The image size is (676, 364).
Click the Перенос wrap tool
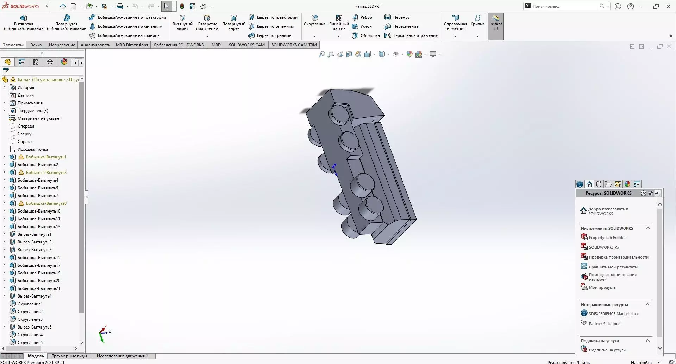[x=397, y=17]
